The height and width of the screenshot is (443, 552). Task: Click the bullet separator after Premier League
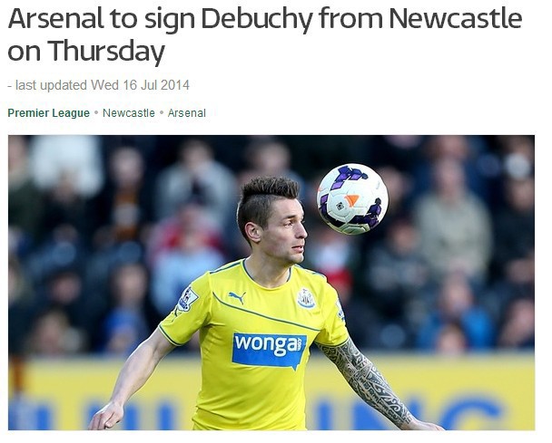pos(96,113)
